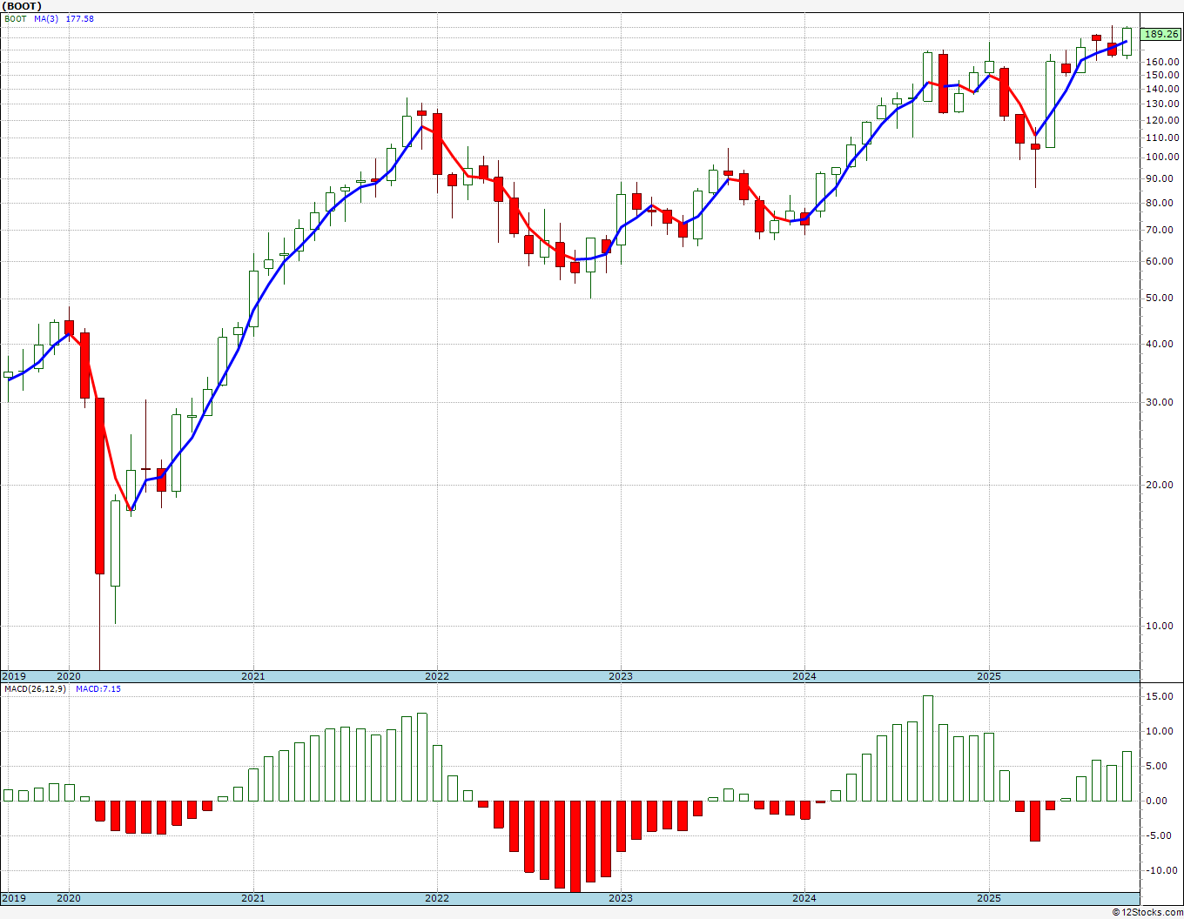The width and height of the screenshot is (1184, 919).
Task: Click 2021 on the price chart timeline
Action: [x=252, y=676]
